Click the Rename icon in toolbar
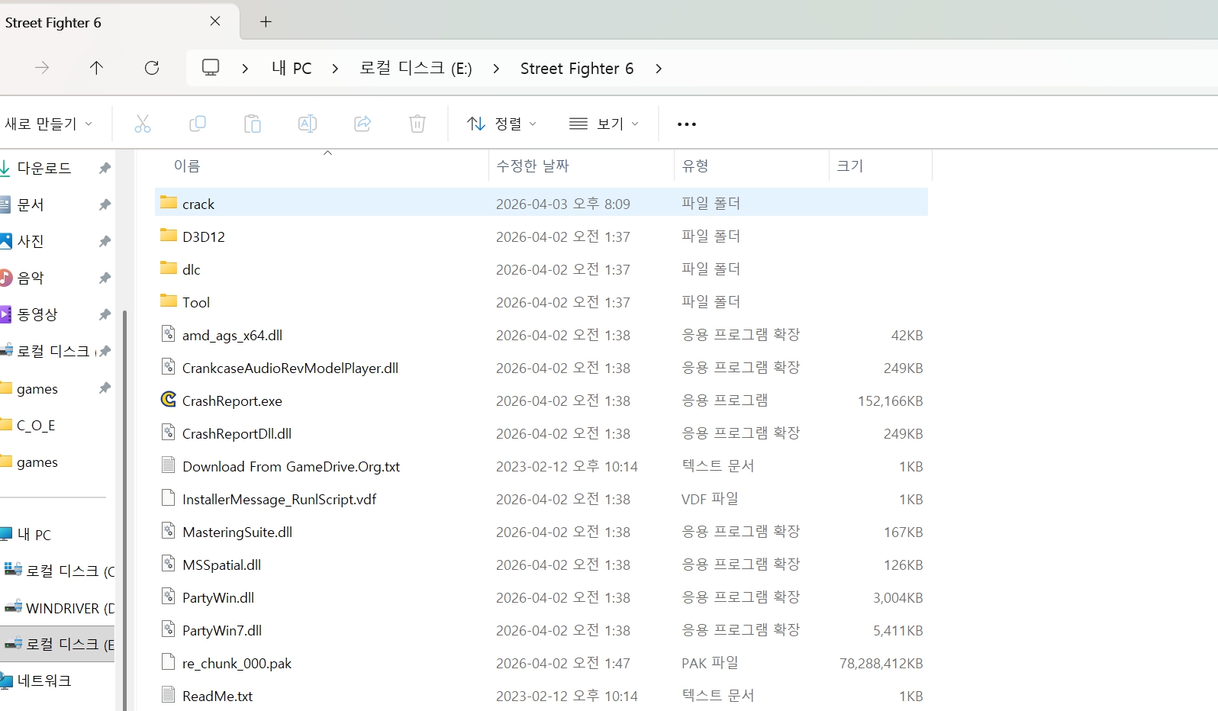Image resolution: width=1218 pixels, height=711 pixels. pos(308,124)
